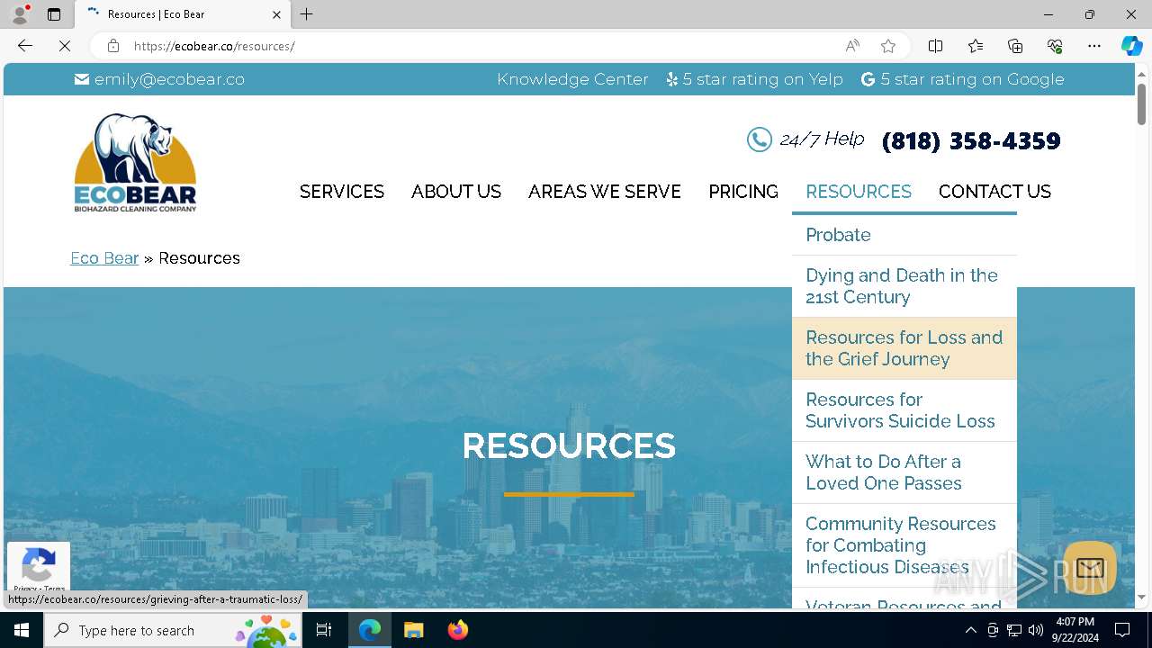The width and height of the screenshot is (1152, 648).
Task: Close the Resources | Eco Bear tab
Action: 276,14
